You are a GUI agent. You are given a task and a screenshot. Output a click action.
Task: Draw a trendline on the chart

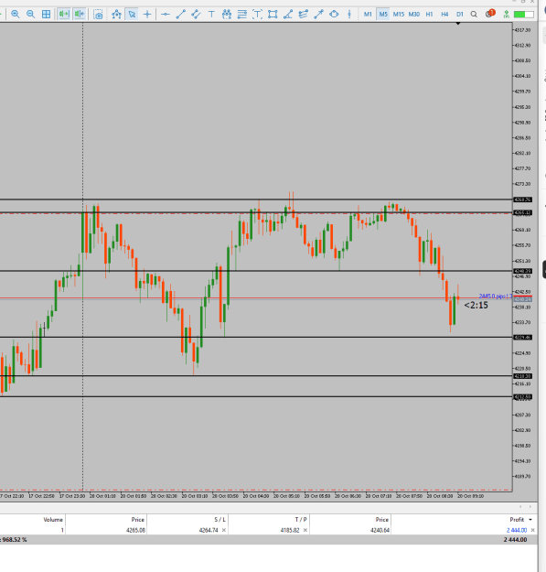[181, 15]
